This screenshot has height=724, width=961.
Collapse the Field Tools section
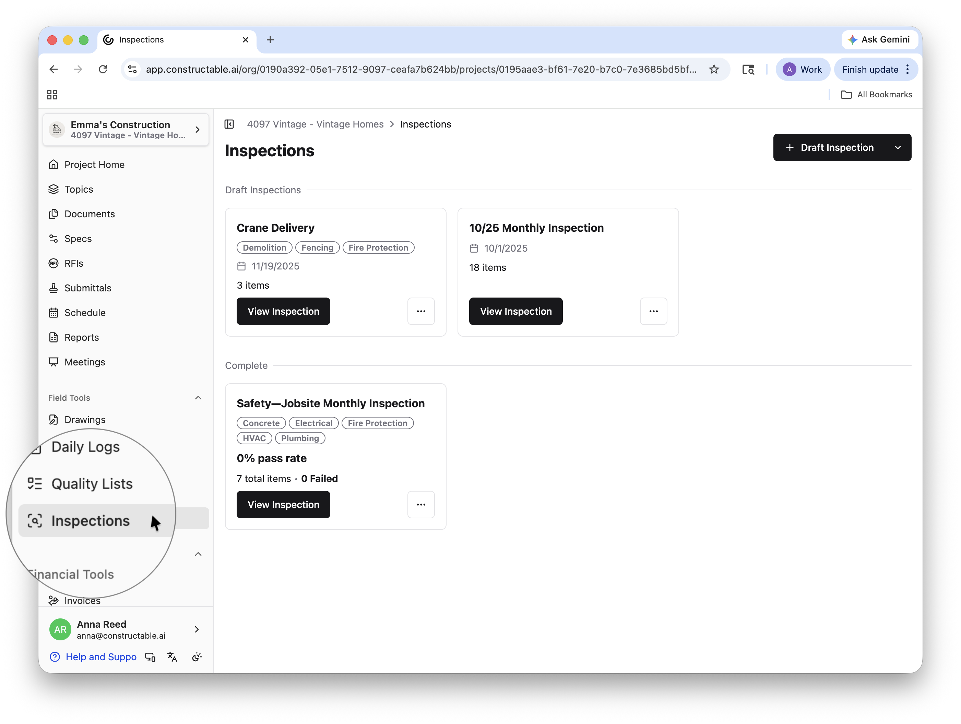(x=198, y=398)
